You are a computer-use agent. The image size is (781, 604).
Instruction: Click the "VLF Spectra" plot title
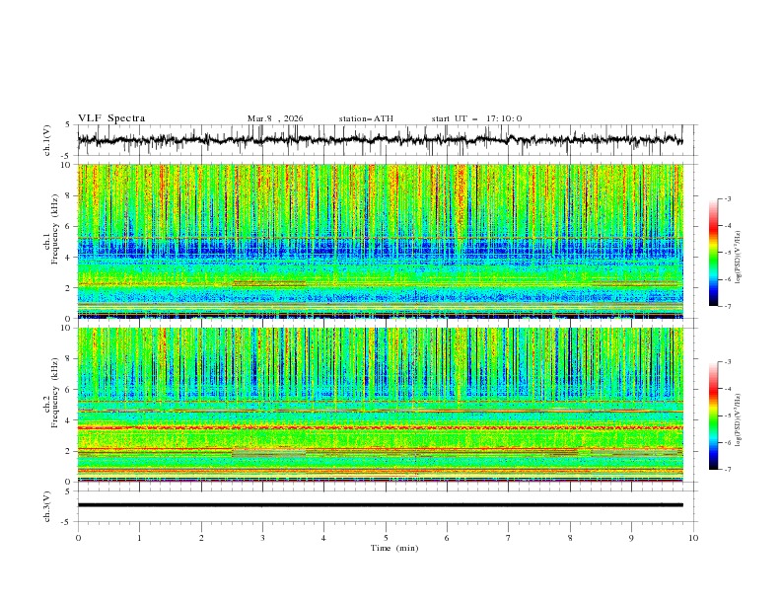pos(111,118)
